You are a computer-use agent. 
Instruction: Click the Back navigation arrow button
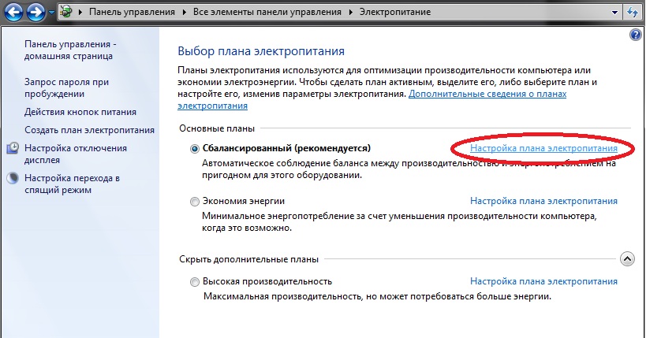pos(13,13)
